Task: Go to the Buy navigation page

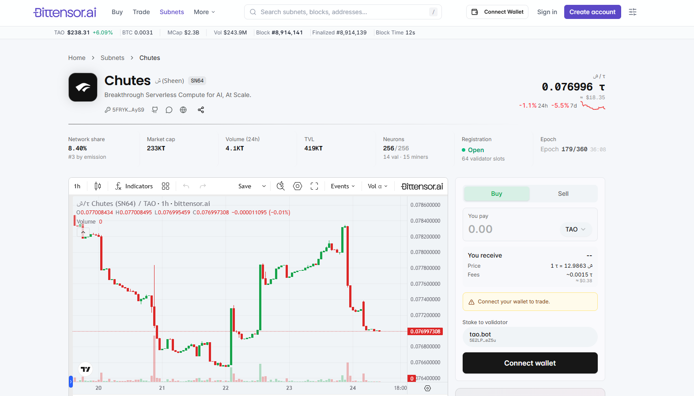Action: coord(117,12)
